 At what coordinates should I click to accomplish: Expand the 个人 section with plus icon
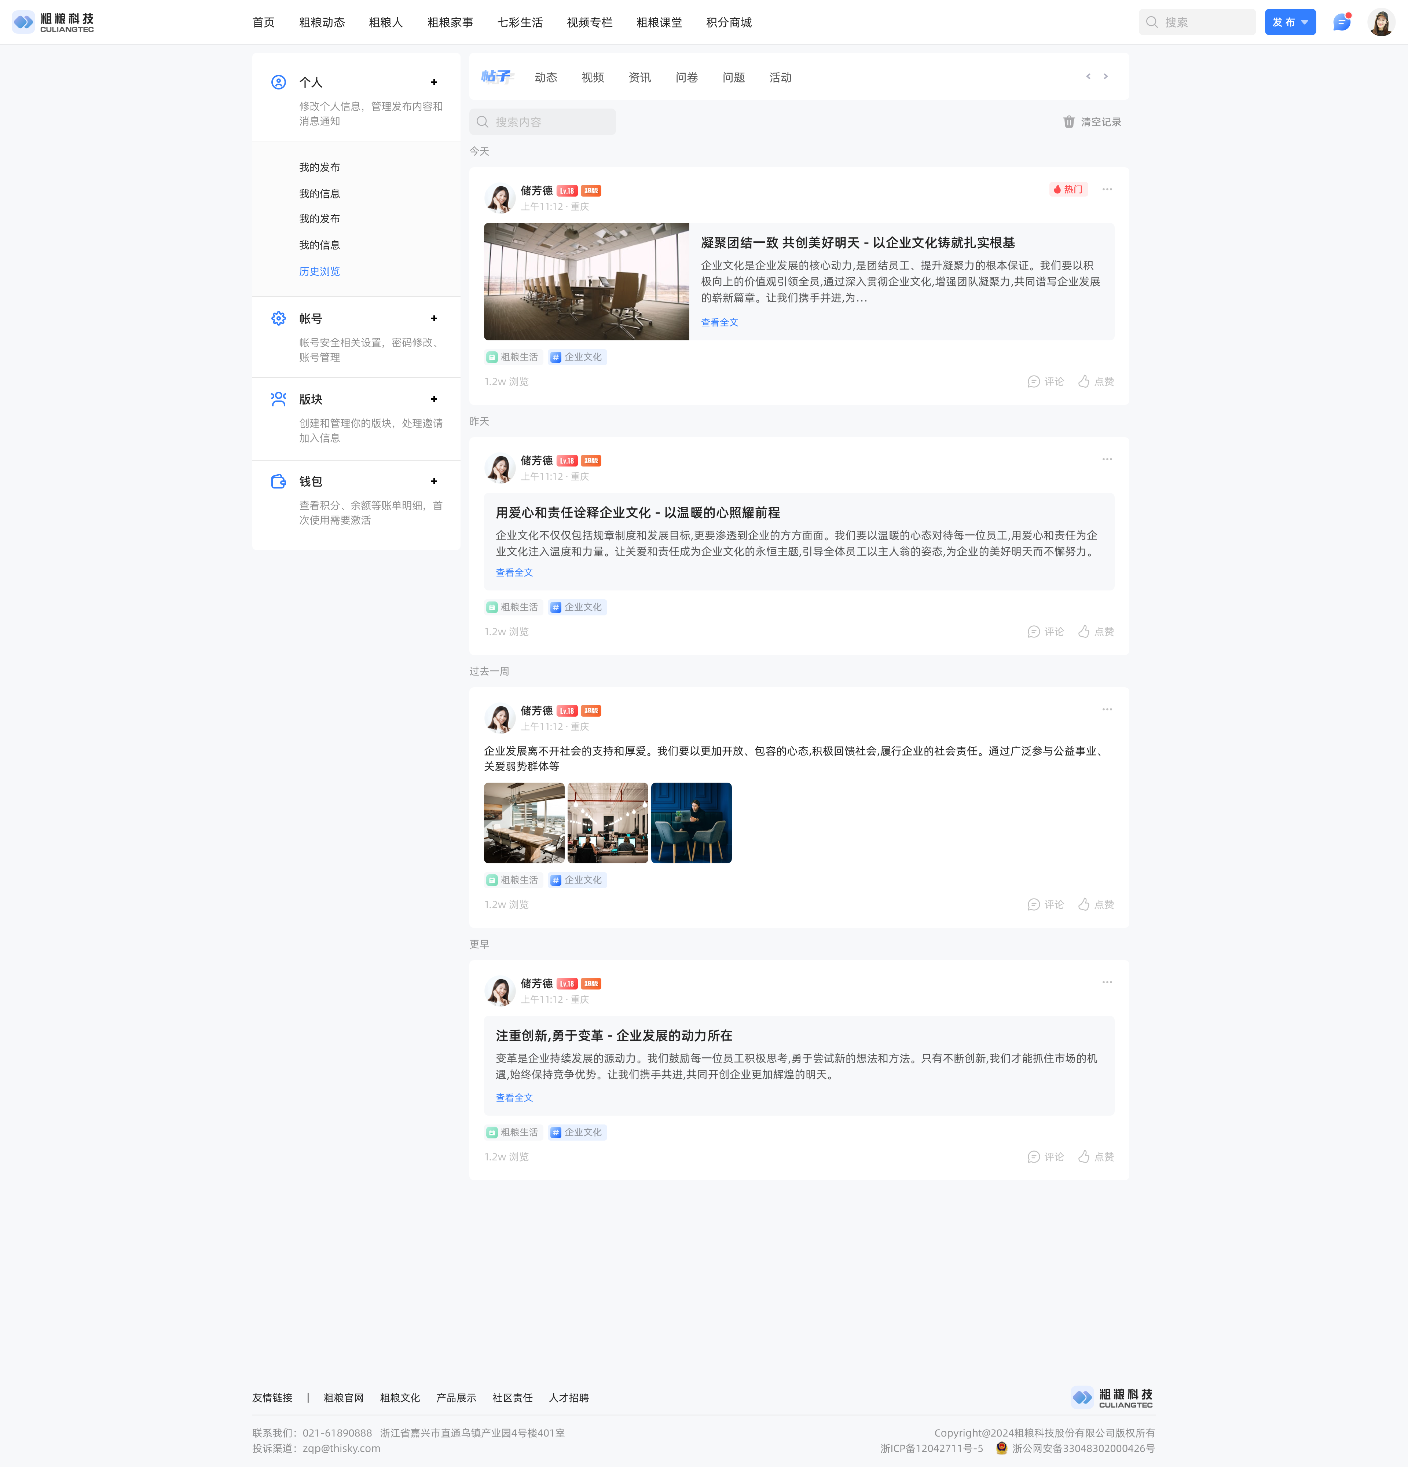[434, 82]
